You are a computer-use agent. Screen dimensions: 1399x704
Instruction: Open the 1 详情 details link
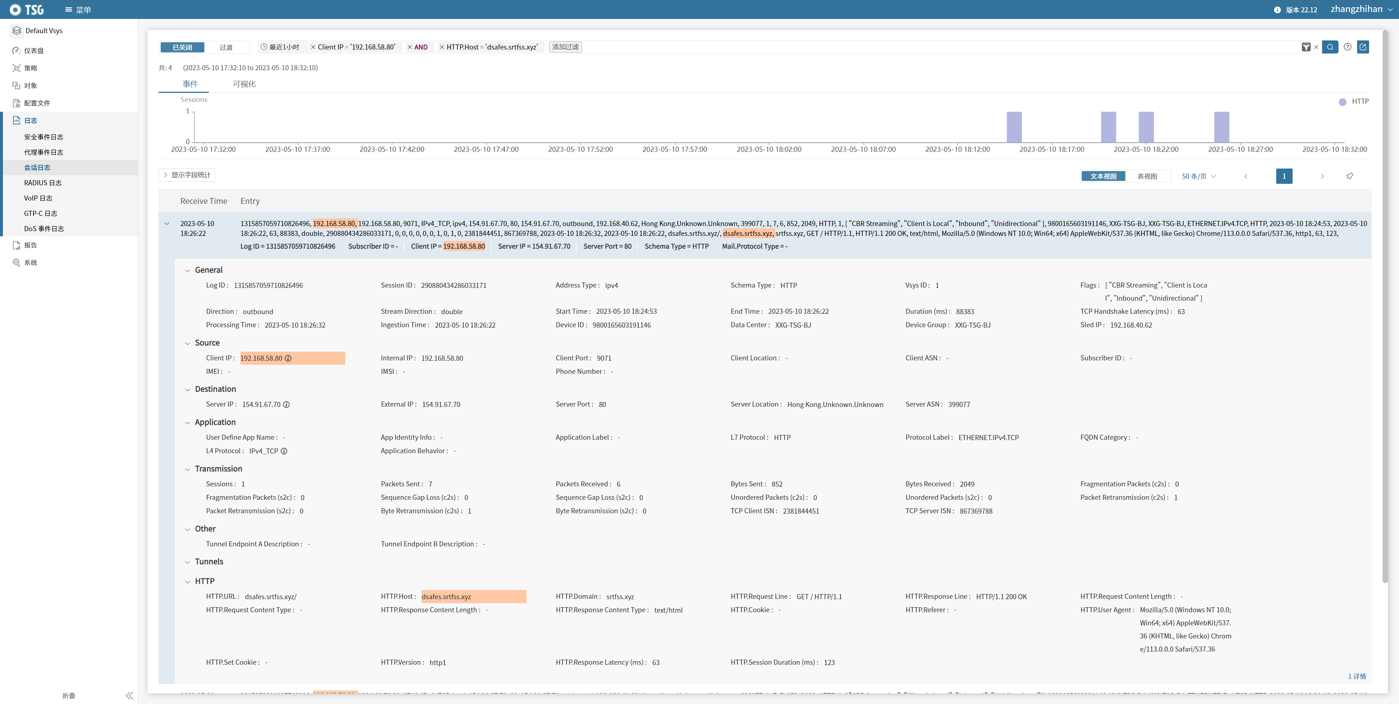click(x=1357, y=676)
